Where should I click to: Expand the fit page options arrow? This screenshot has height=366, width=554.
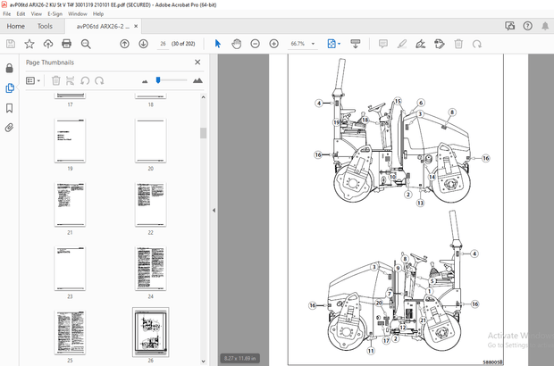[x=340, y=44]
